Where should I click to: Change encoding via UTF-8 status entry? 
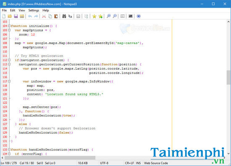click(104, 163)
